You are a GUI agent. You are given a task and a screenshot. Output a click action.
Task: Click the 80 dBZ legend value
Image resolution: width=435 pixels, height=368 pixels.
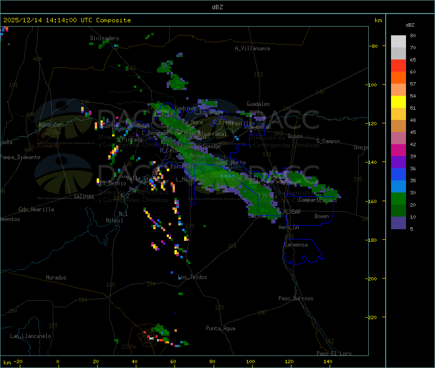pyautogui.click(x=413, y=35)
